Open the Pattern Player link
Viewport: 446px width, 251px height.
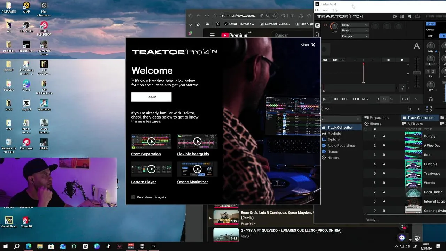pyautogui.click(x=144, y=182)
